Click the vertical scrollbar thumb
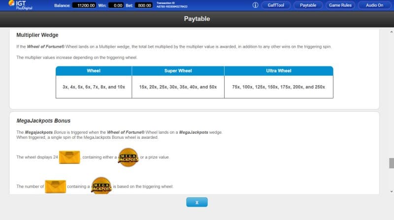Screen dimensions: 394x220 pos(391,163)
